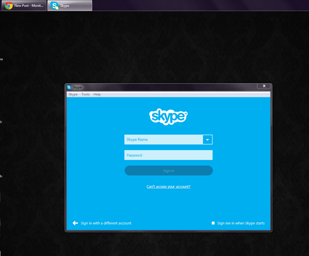This screenshot has height=256, width=309.
Task: Open the Help menu
Action: point(97,94)
